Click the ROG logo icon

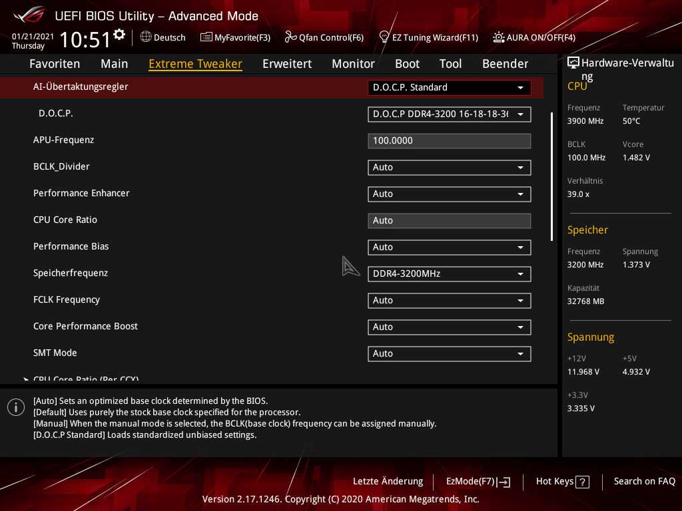tap(29, 15)
